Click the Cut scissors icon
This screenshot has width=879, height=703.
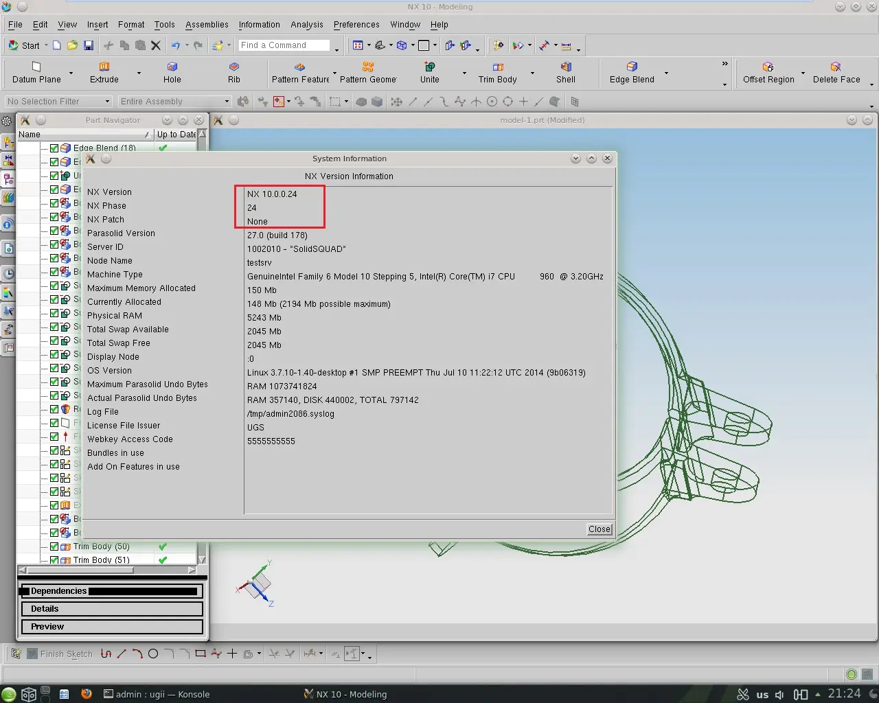(109, 45)
